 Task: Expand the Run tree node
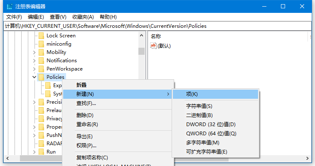click(x=34, y=152)
